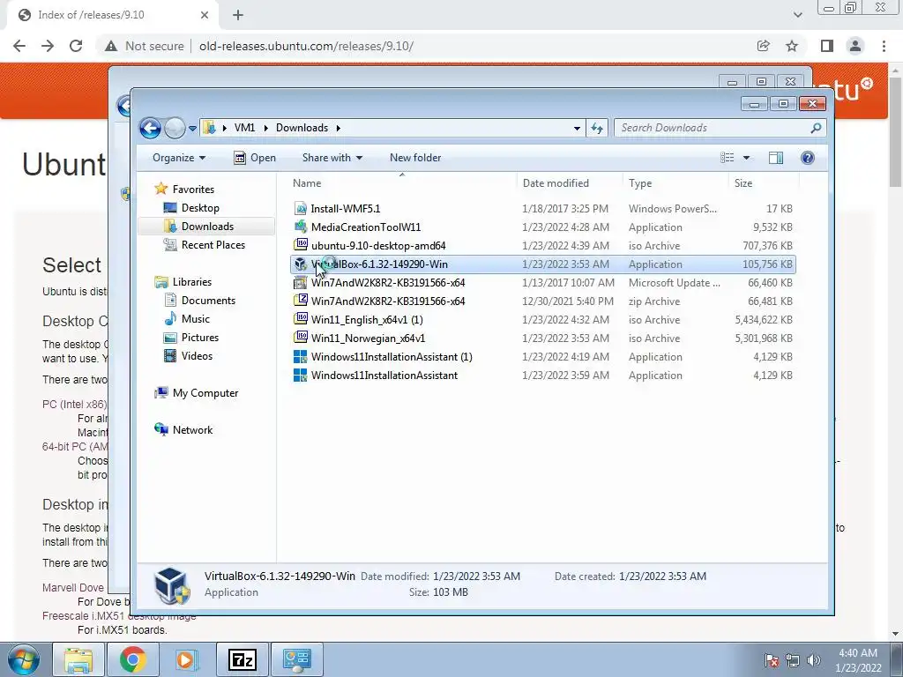Select Network in navigation pane

point(192,430)
